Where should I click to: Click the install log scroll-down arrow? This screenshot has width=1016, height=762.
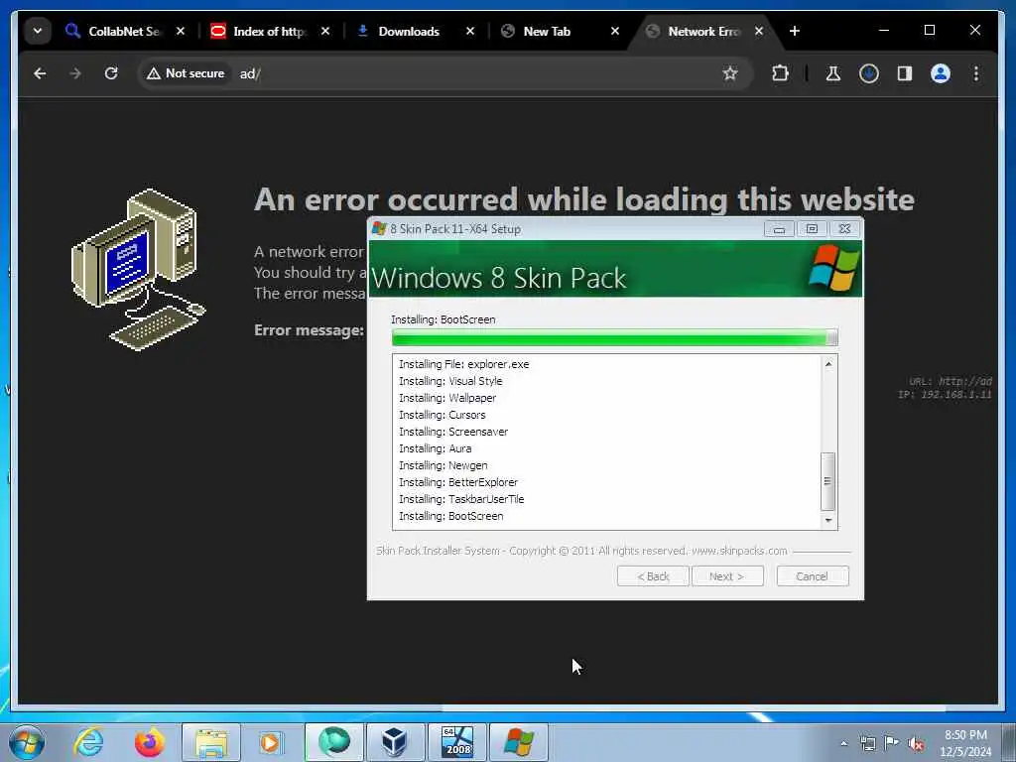828,520
